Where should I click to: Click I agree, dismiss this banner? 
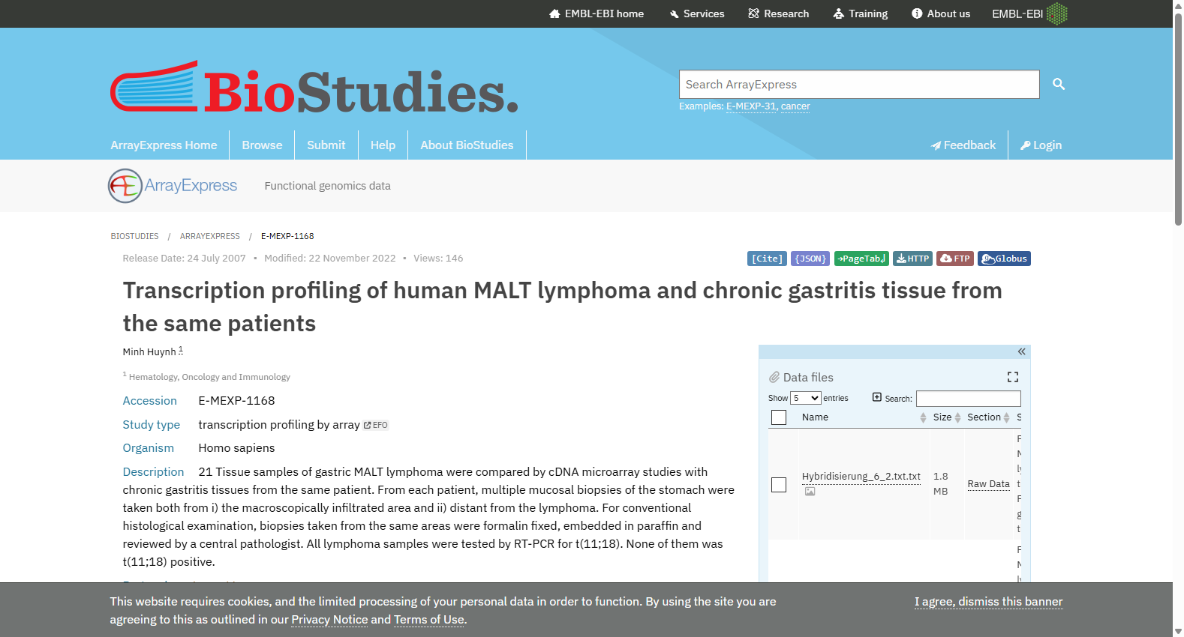(x=988, y=602)
